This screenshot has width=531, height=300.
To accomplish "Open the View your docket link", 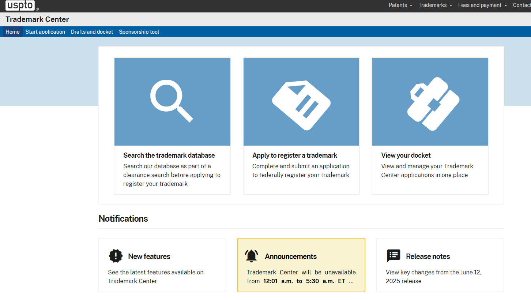I will click(x=406, y=155).
